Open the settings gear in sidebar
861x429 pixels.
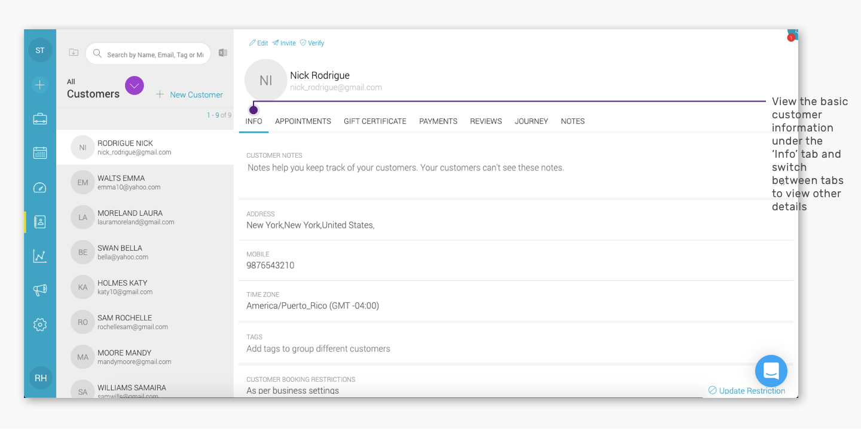click(40, 324)
